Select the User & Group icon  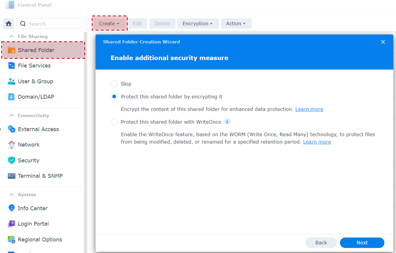click(11, 81)
